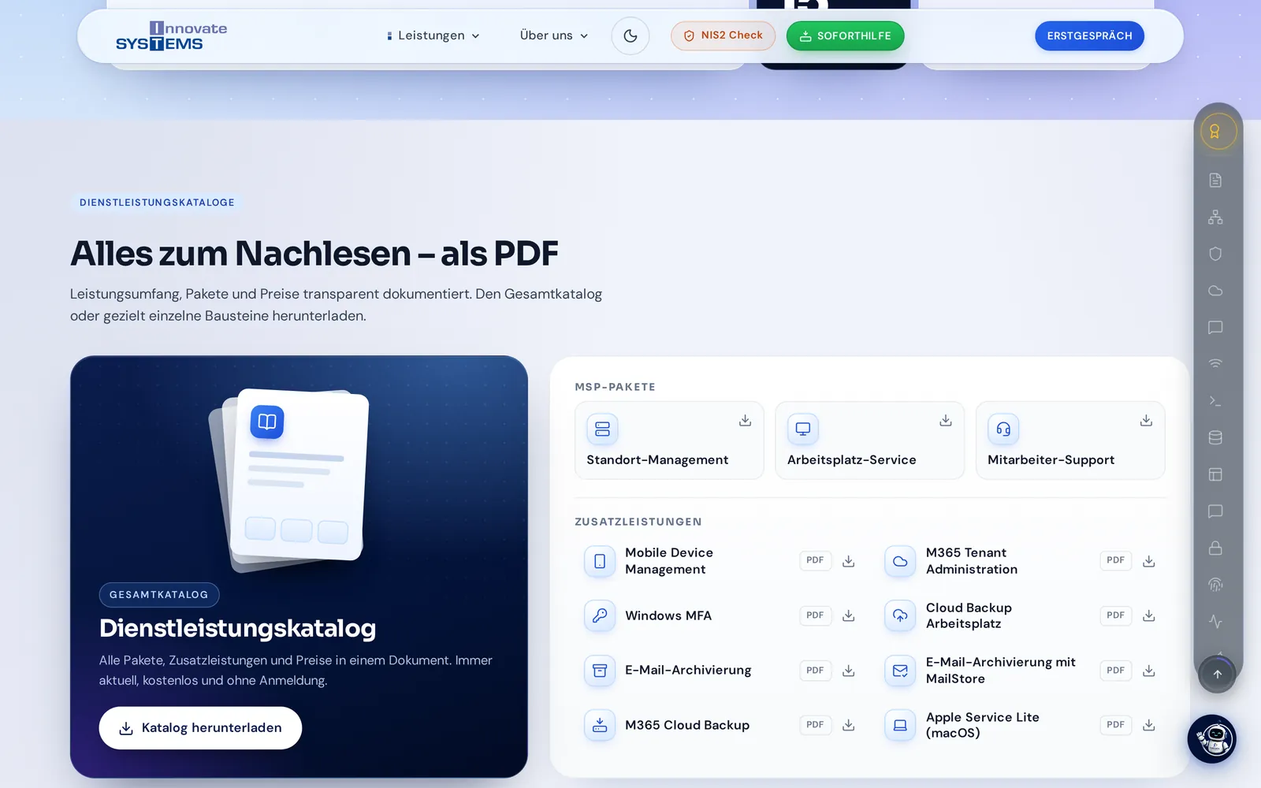This screenshot has width=1261, height=788.
Task: Click the network hierarchy icon in sidebar
Action: pyautogui.click(x=1215, y=217)
